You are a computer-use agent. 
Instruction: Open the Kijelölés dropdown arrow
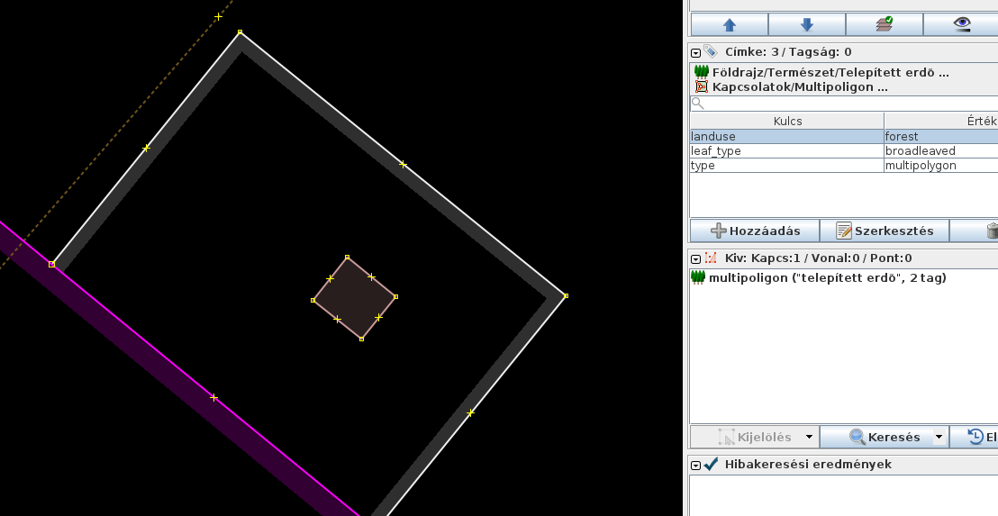[810, 437]
